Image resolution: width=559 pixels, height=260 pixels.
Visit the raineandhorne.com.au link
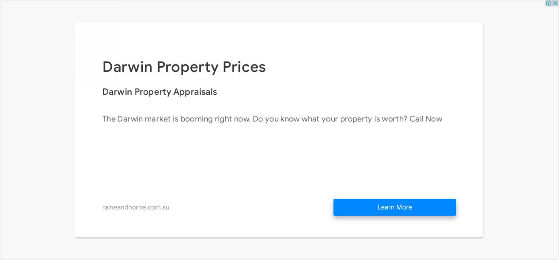[x=136, y=207]
